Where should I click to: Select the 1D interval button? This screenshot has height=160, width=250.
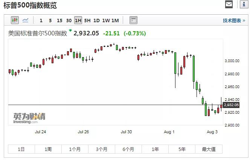[x=96, y=20]
